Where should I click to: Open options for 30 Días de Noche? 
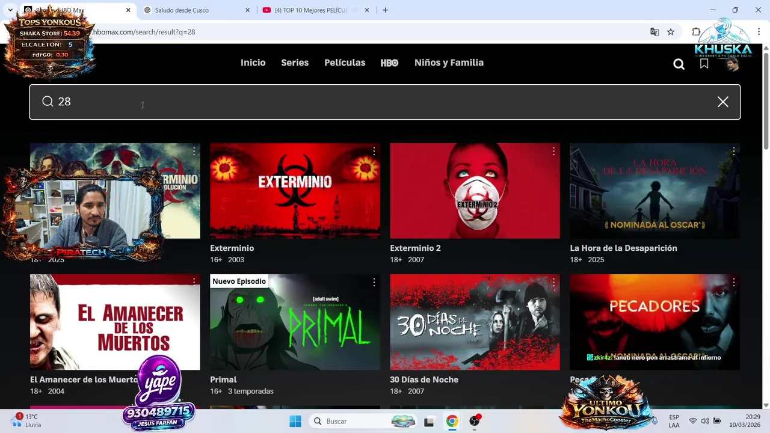click(553, 282)
